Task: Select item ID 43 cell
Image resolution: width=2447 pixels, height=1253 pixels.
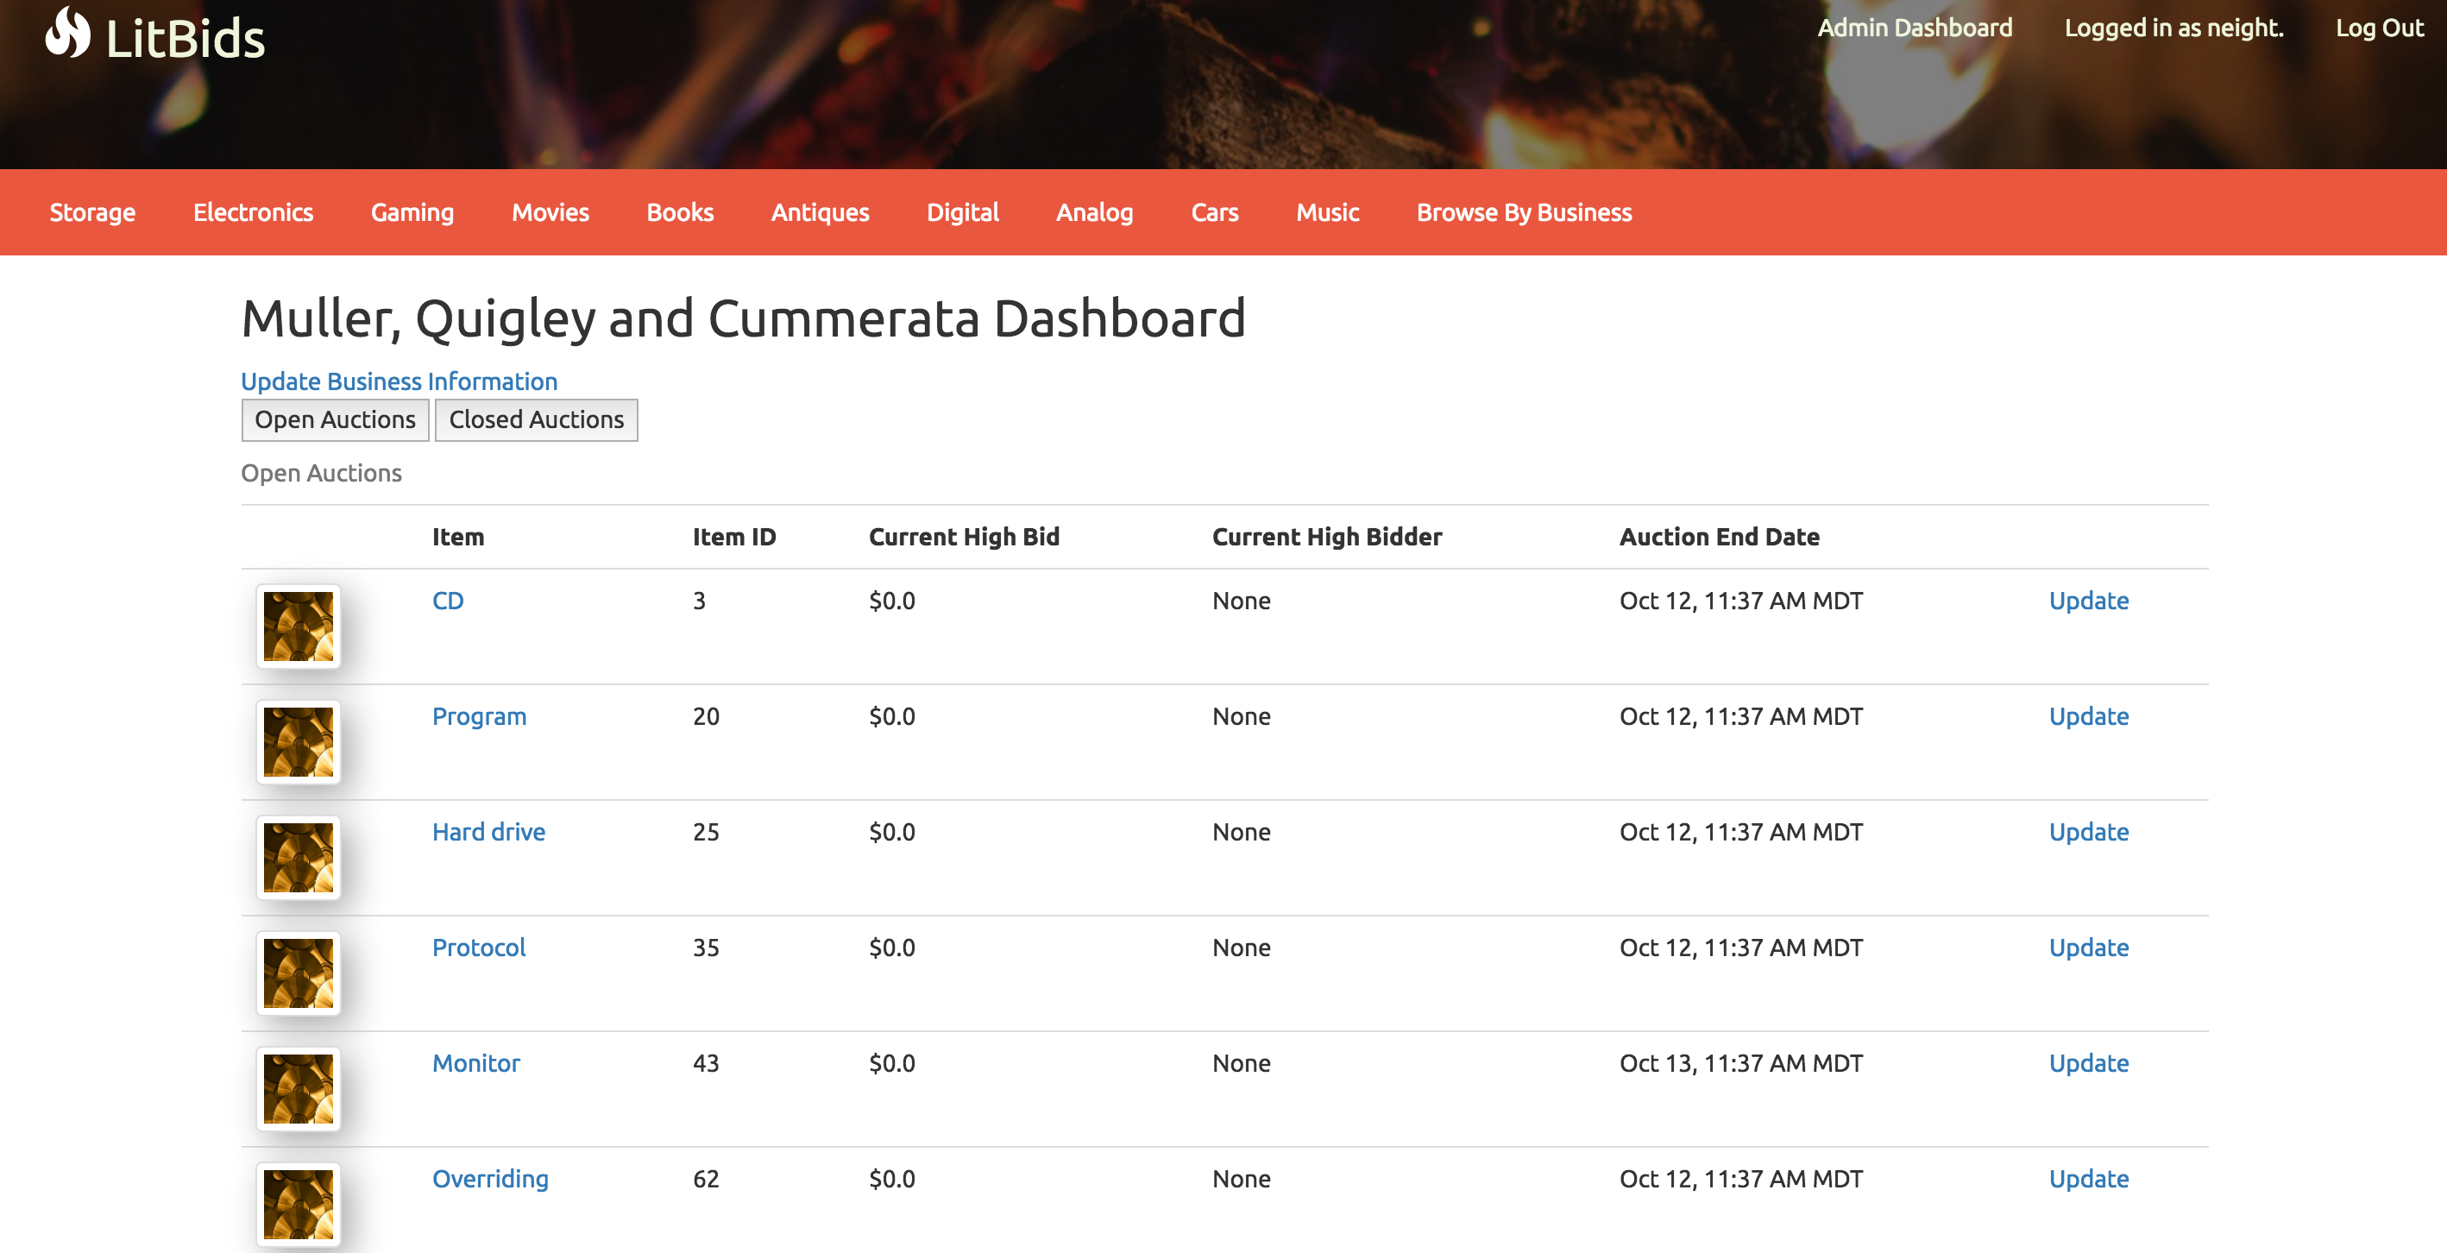Action: click(706, 1063)
